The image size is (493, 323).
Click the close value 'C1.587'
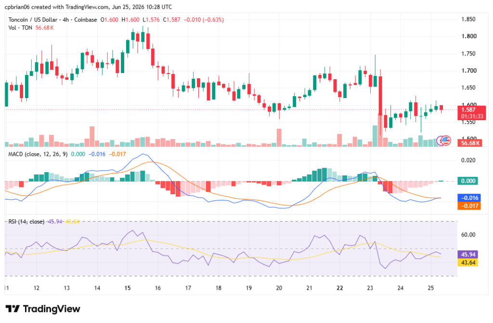pyautogui.click(x=172, y=20)
